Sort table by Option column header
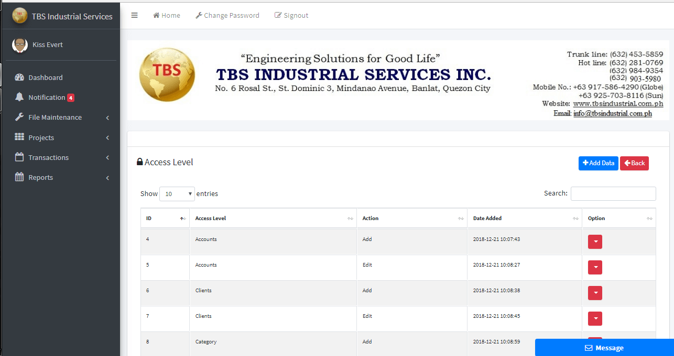This screenshot has width=674, height=356. (619, 219)
